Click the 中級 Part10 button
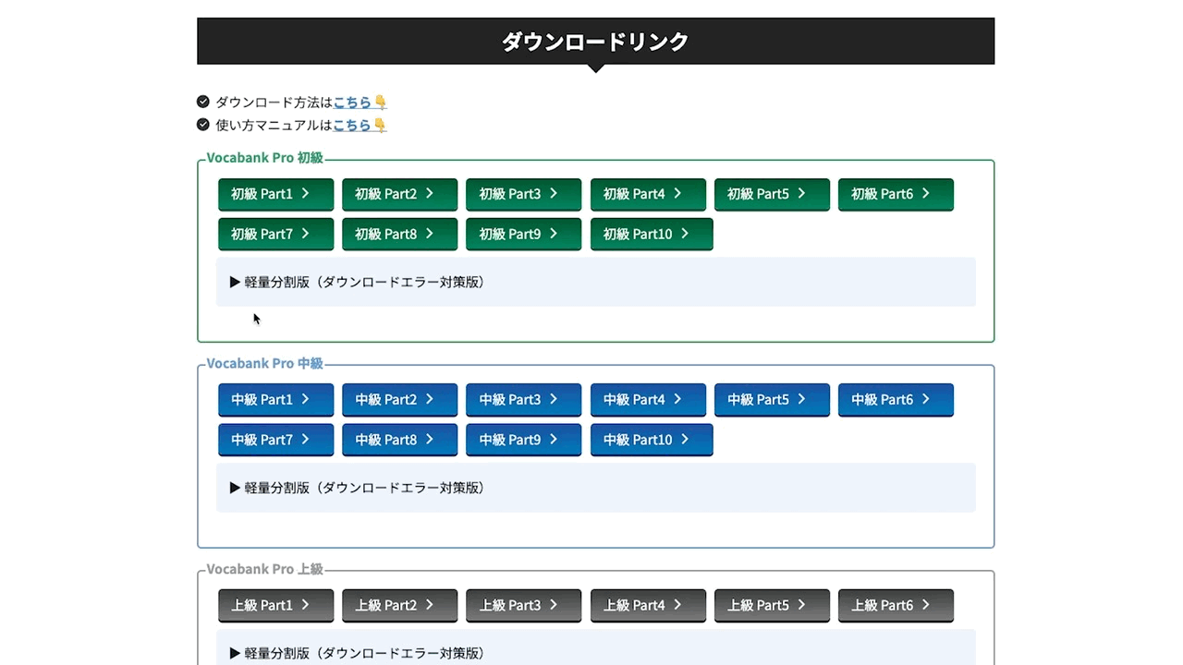Image resolution: width=1183 pixels, height=665 pixels. 652,440
